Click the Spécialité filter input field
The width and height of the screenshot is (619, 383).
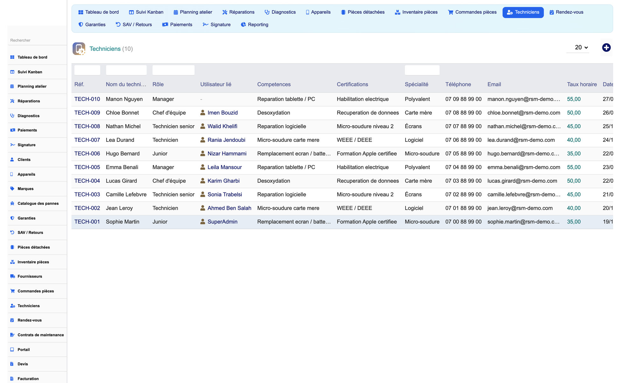coord(422,70)
